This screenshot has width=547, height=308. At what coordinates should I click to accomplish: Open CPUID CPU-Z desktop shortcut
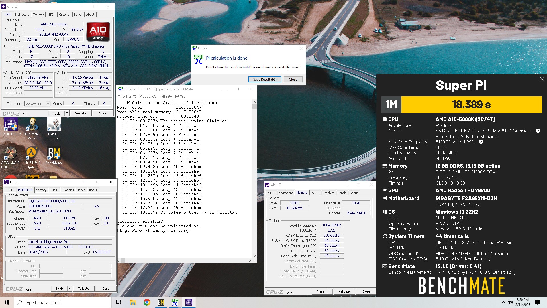point(11,127)
